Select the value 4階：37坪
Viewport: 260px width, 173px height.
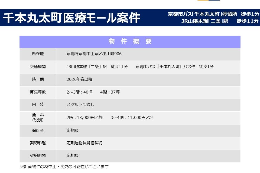110,92
